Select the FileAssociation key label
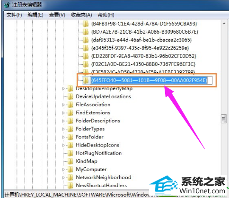 tap(93, 104)
